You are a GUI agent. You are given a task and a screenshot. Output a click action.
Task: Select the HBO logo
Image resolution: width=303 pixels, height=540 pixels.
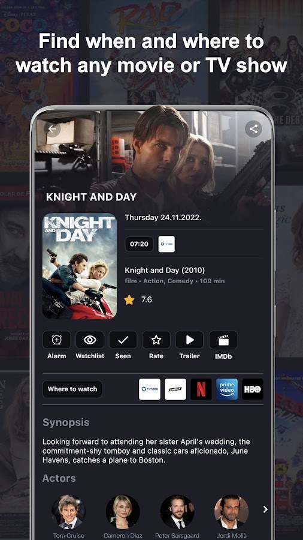[253, 389]
